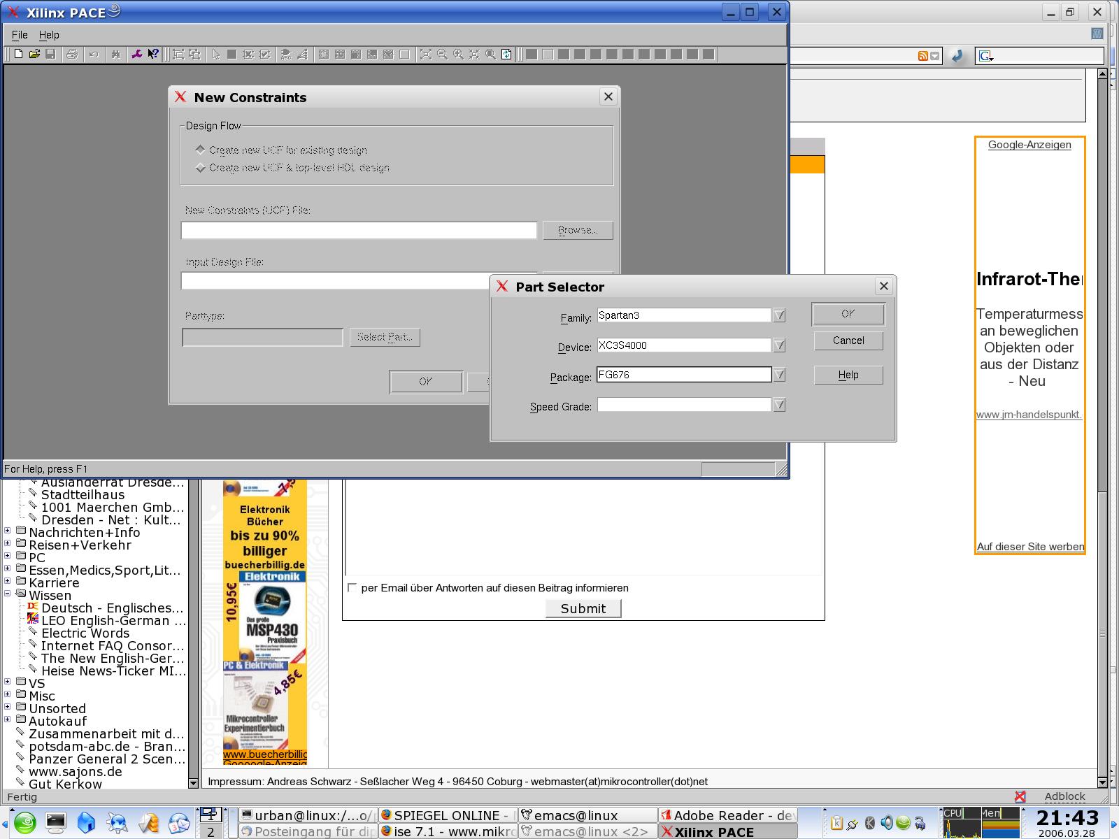
Task: Open the Device dropdown arrow
Action: tap(779, 345)
